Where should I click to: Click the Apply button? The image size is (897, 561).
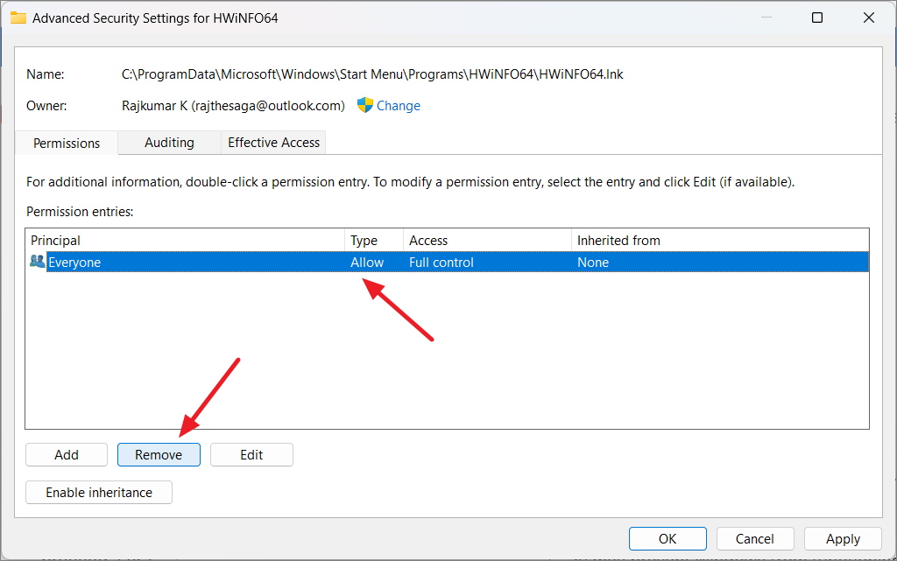842,538
